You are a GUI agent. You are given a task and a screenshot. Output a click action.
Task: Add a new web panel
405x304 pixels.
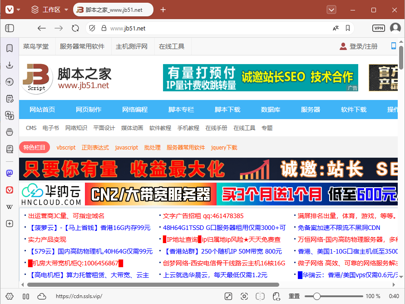[10, 224]
